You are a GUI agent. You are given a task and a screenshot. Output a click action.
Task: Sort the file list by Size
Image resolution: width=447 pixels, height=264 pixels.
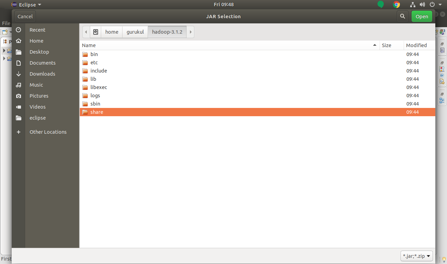tap(392, 45)
